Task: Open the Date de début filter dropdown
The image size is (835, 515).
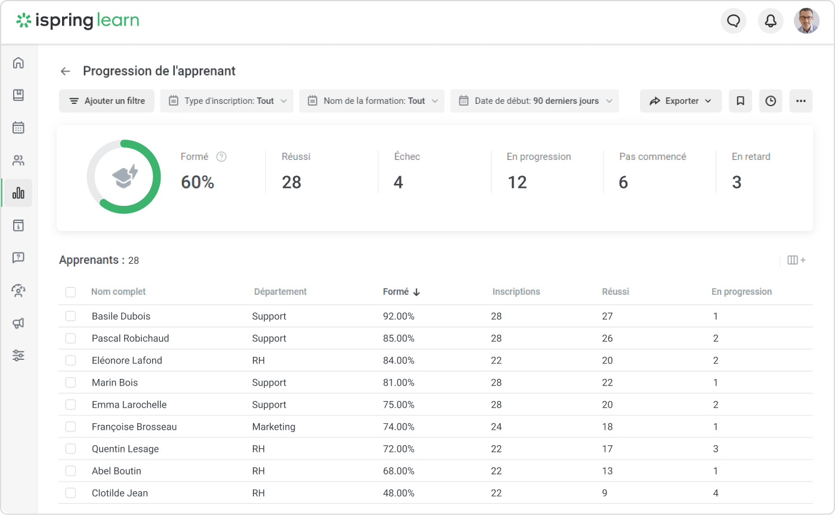Action: click(x=535, y=101)
